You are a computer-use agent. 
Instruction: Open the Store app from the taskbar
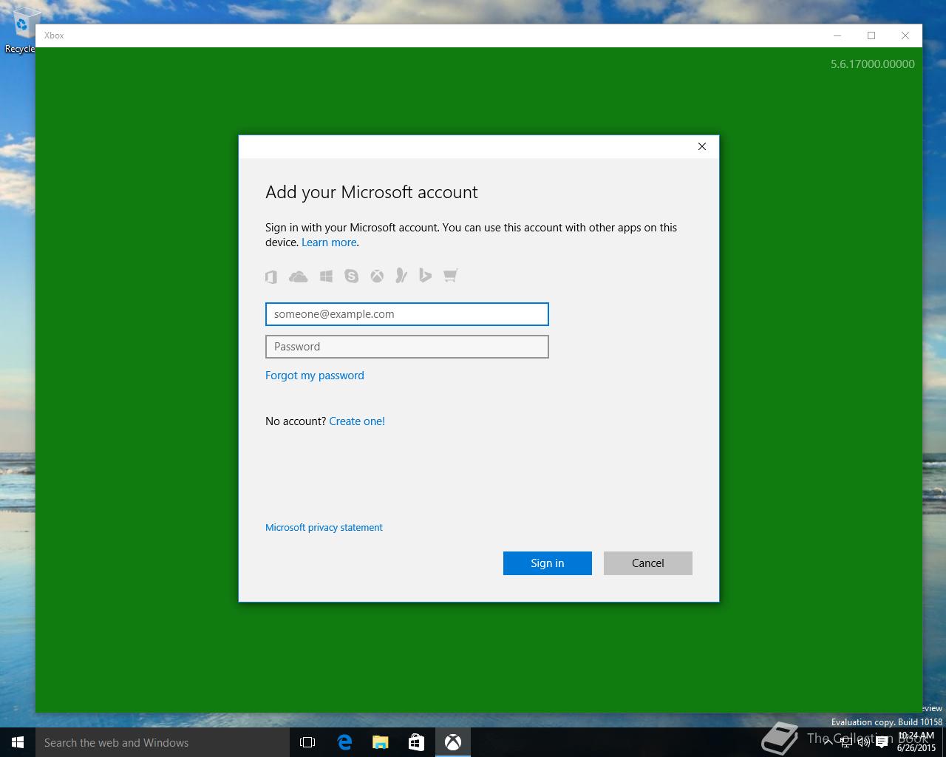tap(417, 742)
